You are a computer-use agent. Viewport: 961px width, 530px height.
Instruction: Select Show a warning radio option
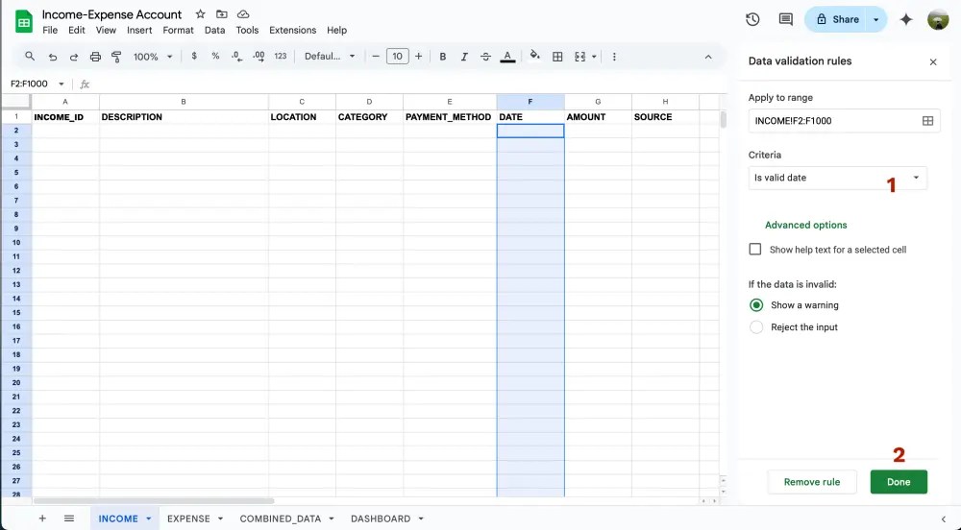pos(756,305)
